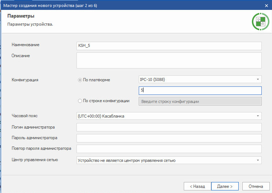This screenshot has width=272, height=193.
Task: Open the "Центр управления сетью" dropdown
Action: point(169,160)
